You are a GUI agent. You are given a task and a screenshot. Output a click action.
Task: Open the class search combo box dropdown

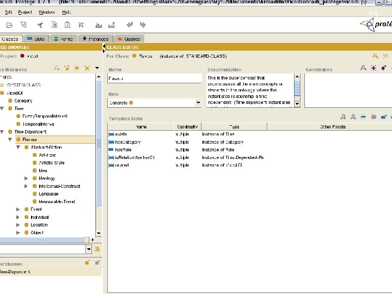(x=89, y=249)
